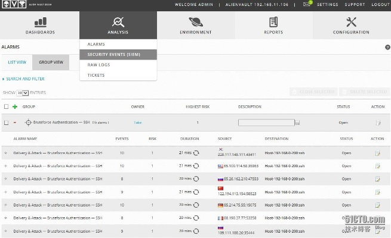Click the save icon beside description field
The width and height of the screenshot is (391, 238).
pos(297,123)
